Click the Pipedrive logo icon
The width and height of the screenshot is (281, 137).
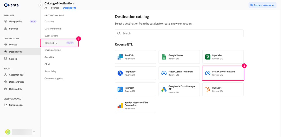click(x=208, y=57)
